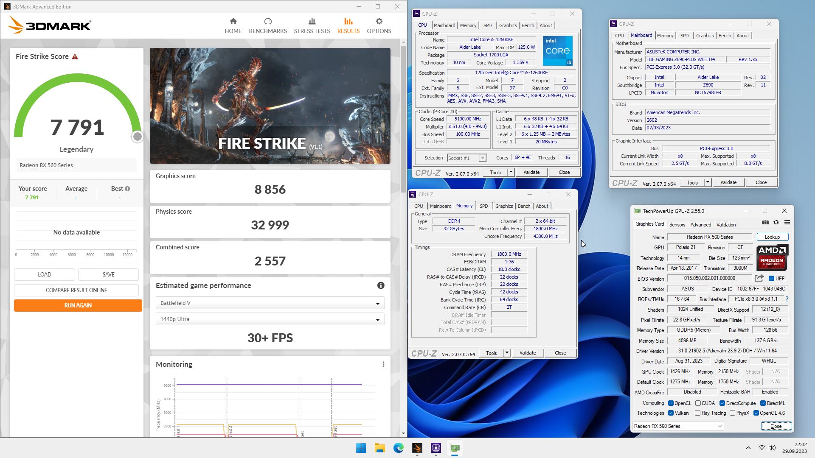Click RUN AGAIN in 3DMark

[78, 305]
